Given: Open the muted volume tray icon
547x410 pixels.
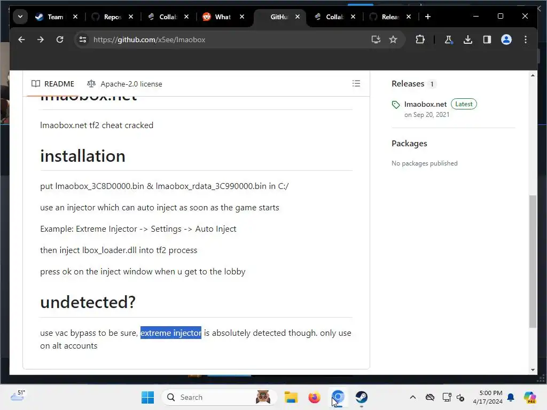Looking at the screenshot, I should [x=460, y=397].
